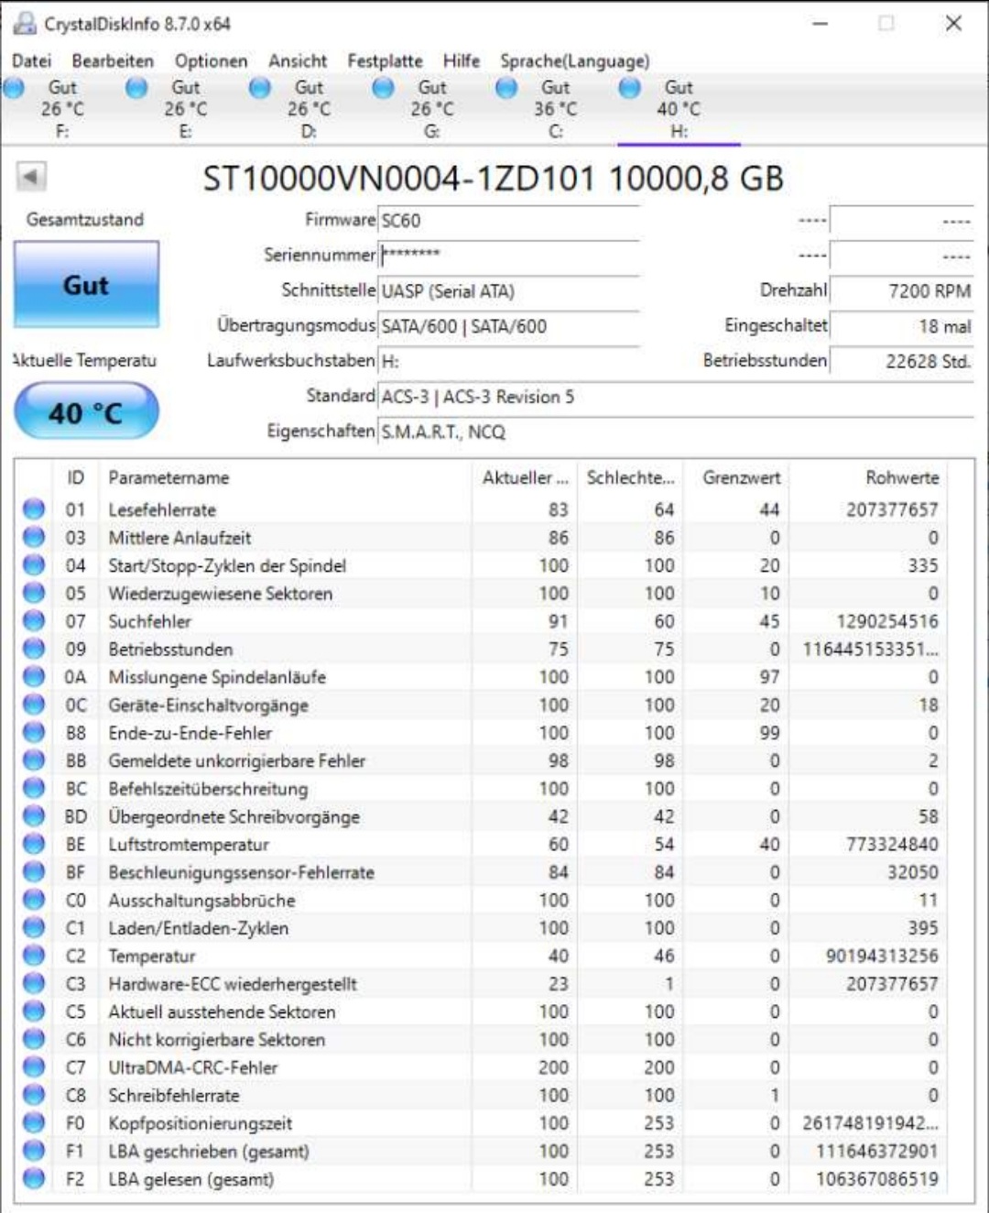Click the 40 °C temperature button
989x1213 pixels.
[x=86, y=412]
